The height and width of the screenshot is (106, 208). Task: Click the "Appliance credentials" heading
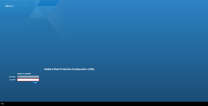tap(24, 74)
